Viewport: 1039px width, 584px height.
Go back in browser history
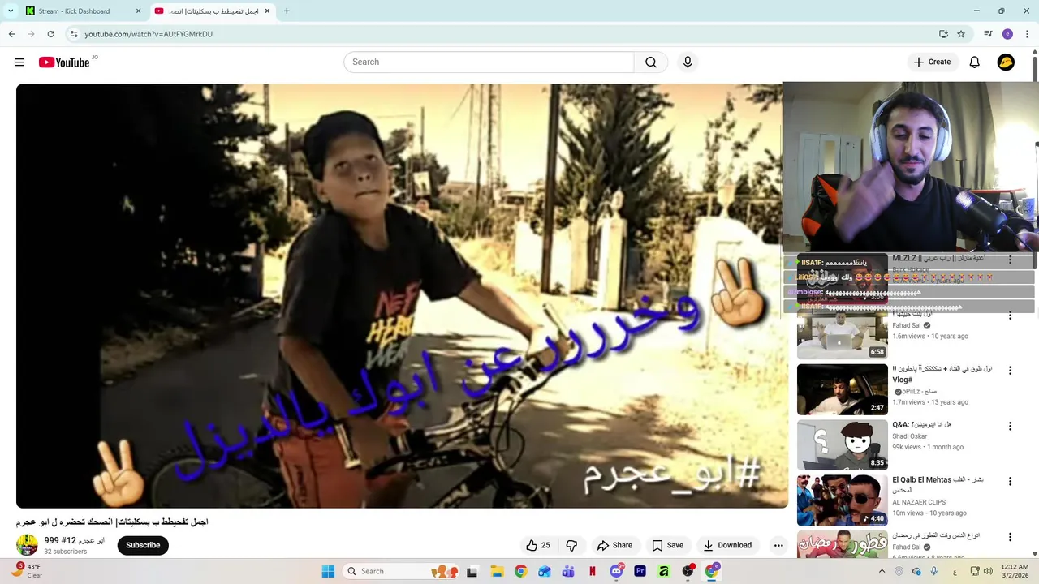(12, 34)
